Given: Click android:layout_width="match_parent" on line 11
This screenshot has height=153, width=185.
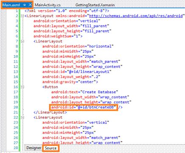Looking at the screenshot, I should 81,61.
